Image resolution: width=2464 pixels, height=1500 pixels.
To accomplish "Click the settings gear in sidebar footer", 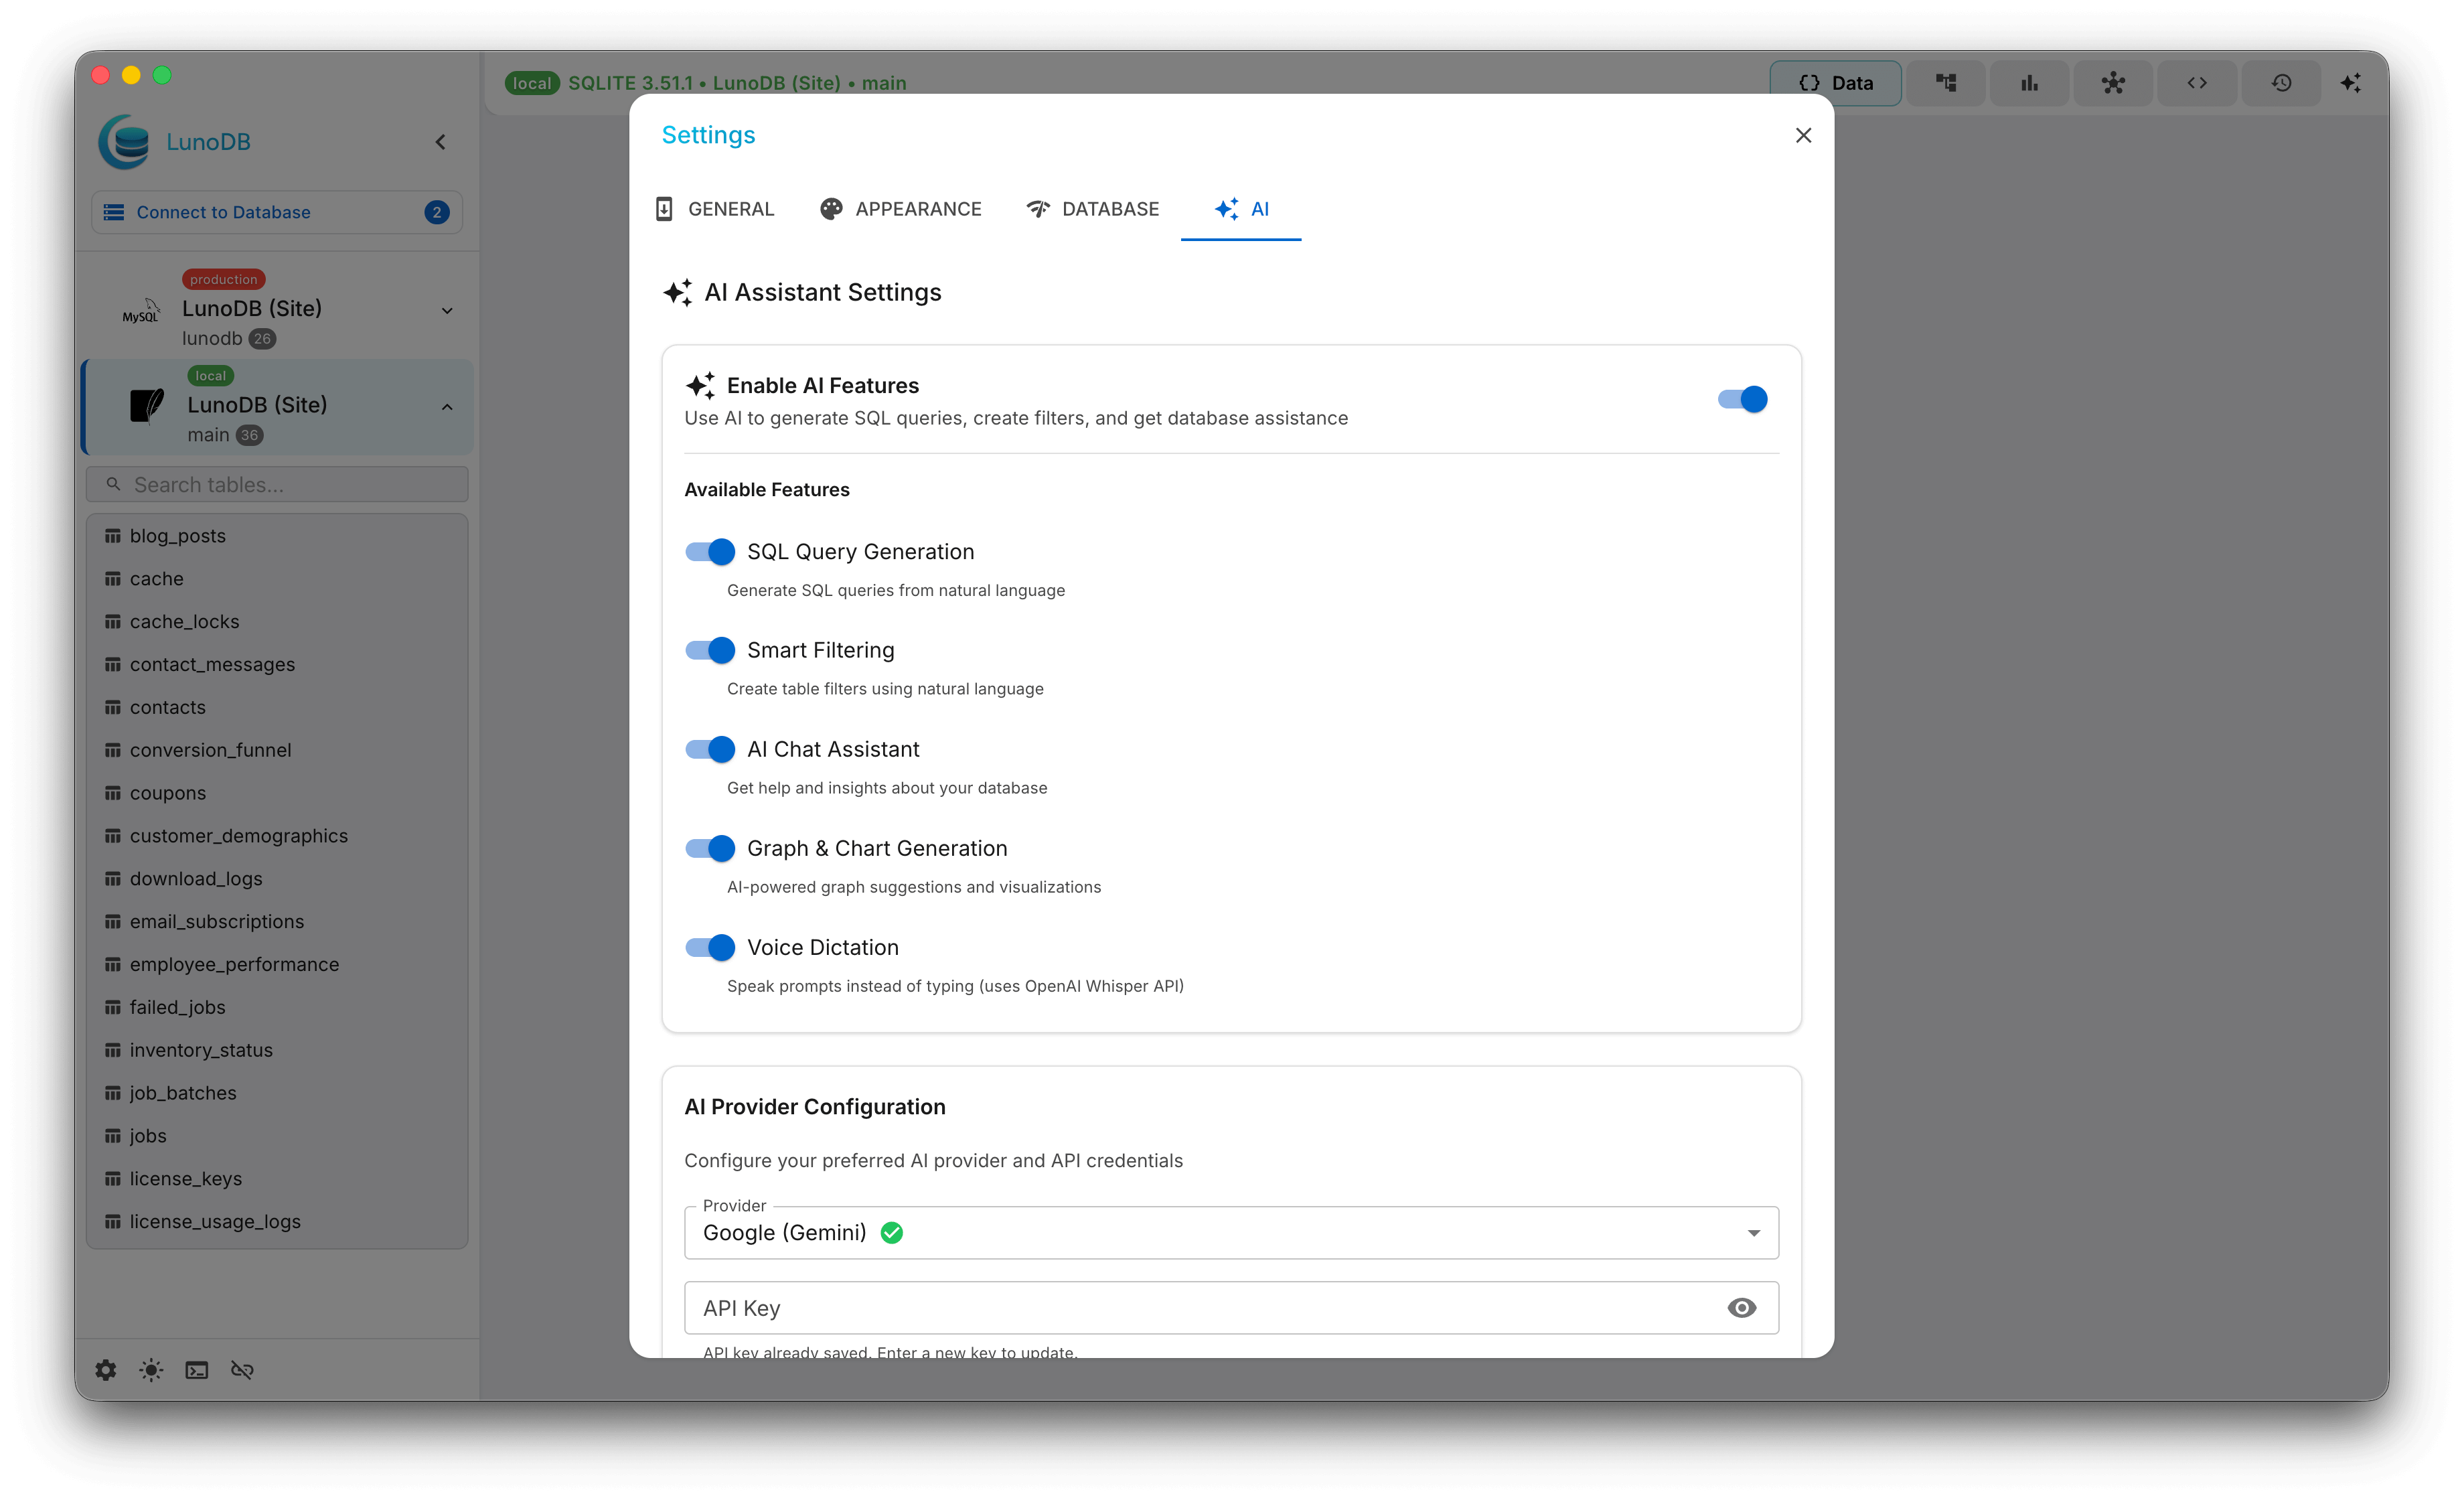I will [x=106, y=1370].
